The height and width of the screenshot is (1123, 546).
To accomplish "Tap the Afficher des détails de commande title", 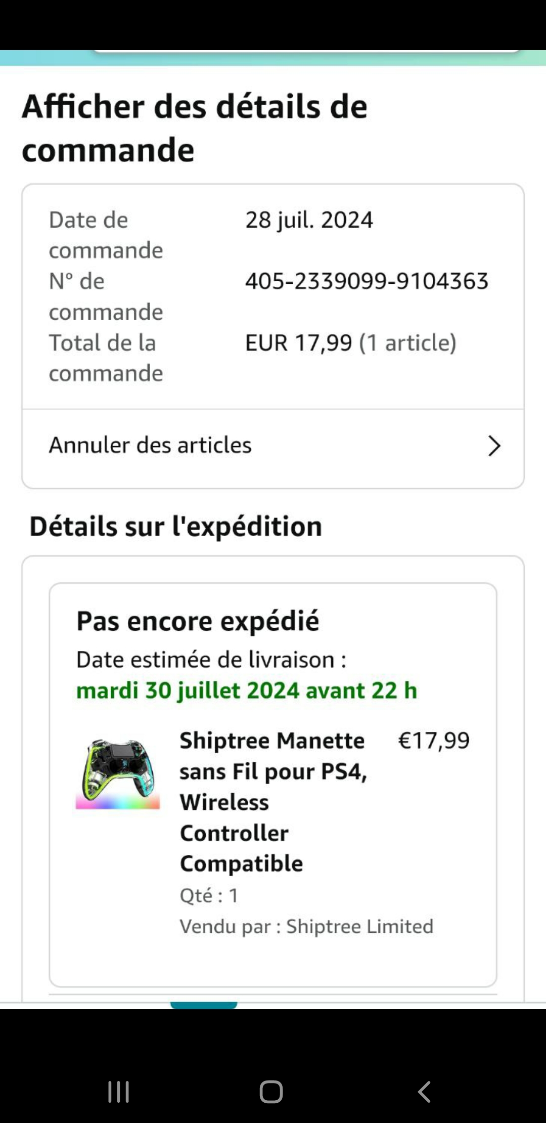I will [x=195, y=128].
